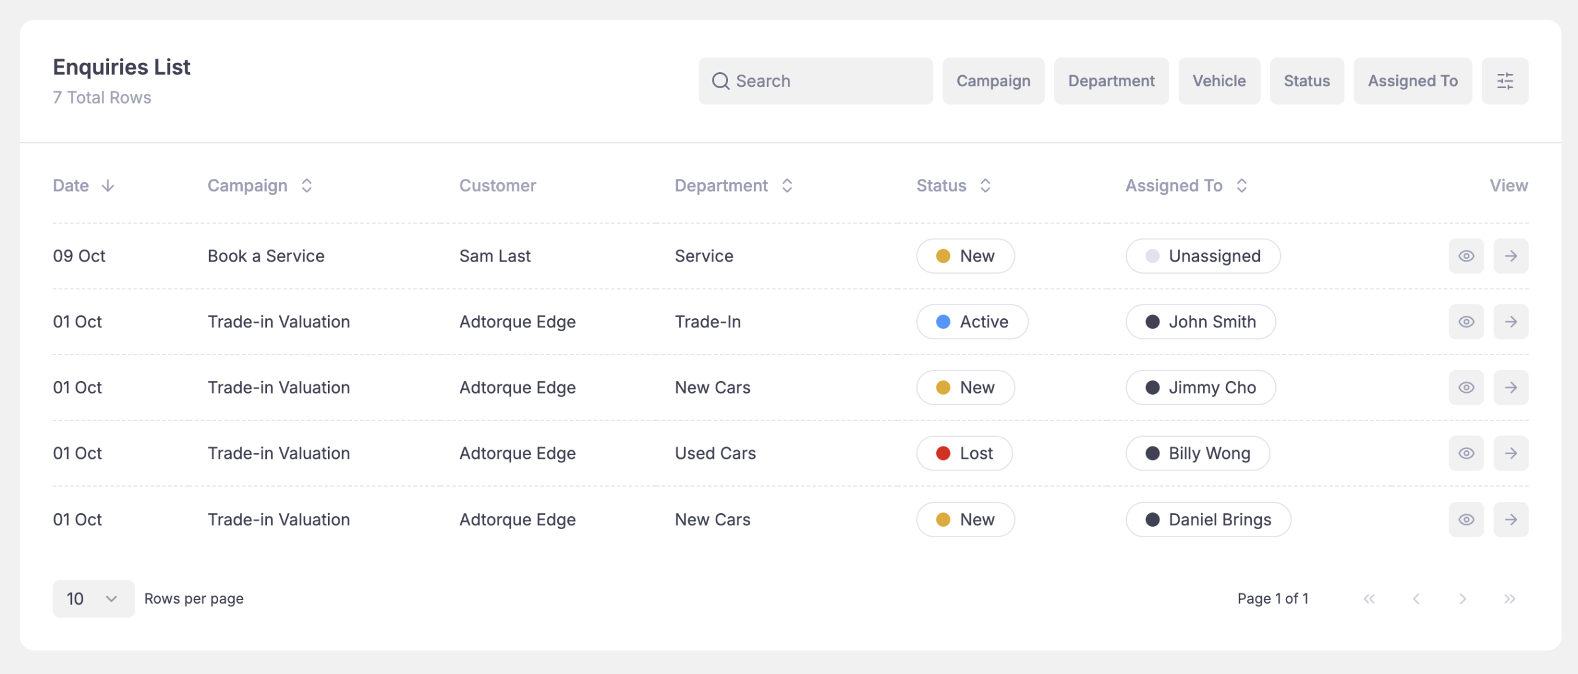The height and width of the screenshot is (674, 1578).
Task: Toggle the Date column sort direction
Action: pyautogui.click(x=108, y=185)
